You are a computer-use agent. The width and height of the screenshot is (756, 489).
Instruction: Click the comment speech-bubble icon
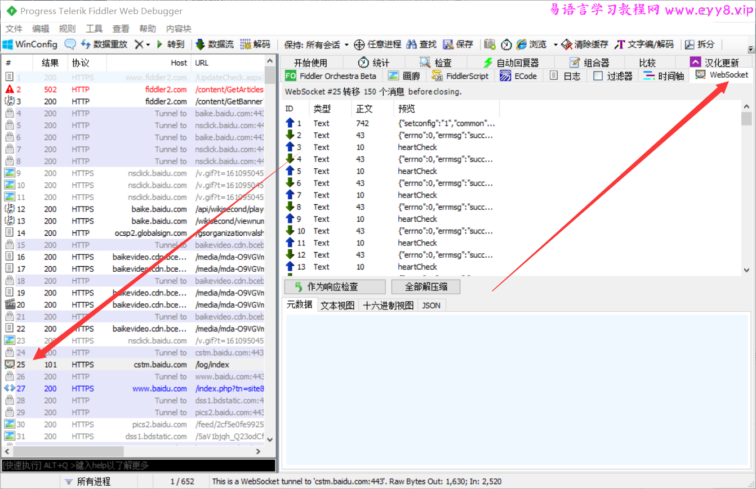click(70, 44)
